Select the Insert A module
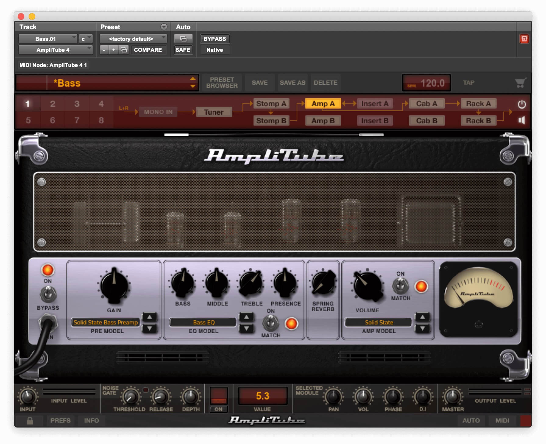This screenshot has width=546, height=444. [x=375, y=104]
